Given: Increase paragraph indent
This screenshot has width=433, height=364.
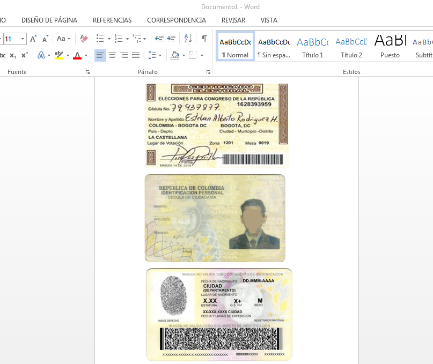Looking at the screenshot, I should point(172,39).
